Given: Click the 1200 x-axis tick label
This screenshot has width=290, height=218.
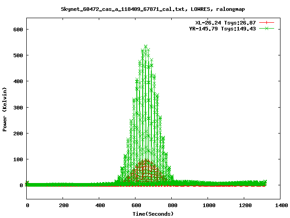Looking at the screenshot, I should [x=245, y=205].
